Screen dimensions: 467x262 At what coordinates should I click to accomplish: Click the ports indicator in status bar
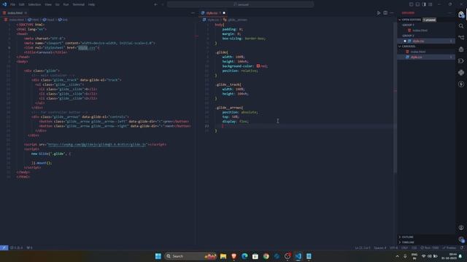coord(29,247)
